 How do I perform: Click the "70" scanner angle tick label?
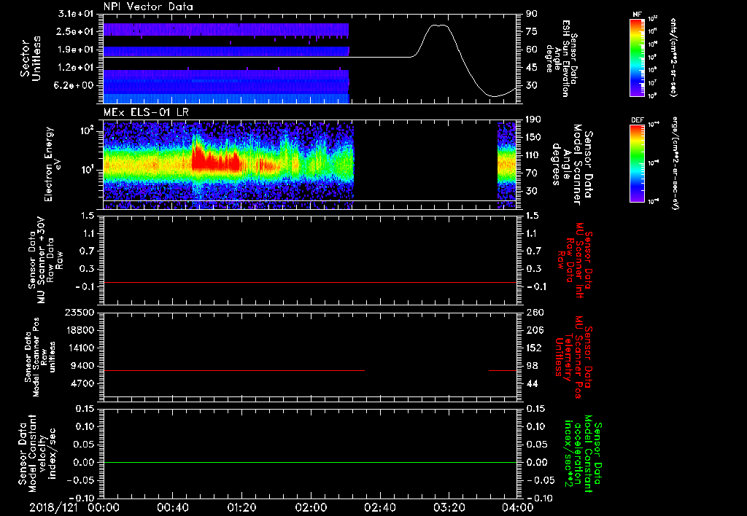click(532, 173)
